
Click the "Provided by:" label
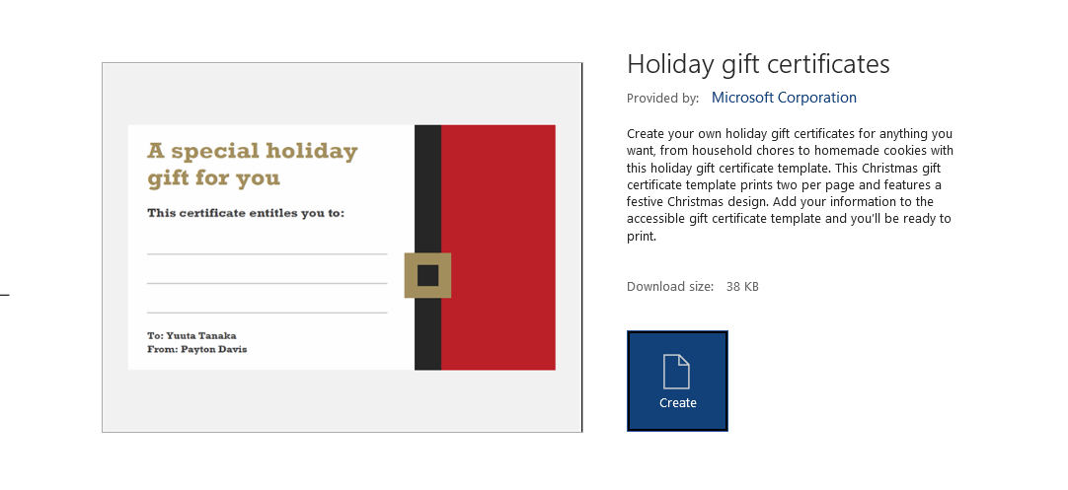pyautogui.click(x=662, y=99)
